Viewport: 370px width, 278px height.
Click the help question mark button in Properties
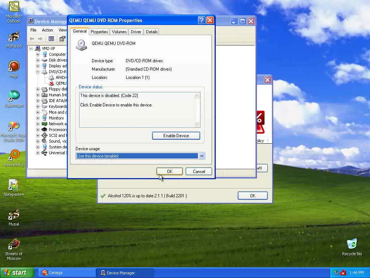pyautogui.click(x=202, y=20)
